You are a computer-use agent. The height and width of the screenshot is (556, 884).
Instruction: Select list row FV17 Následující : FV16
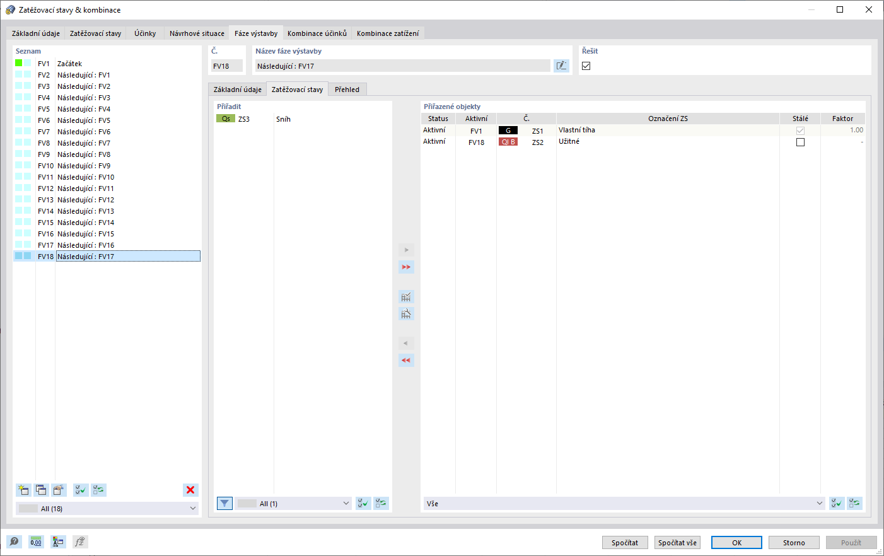(x=107, y=245)
